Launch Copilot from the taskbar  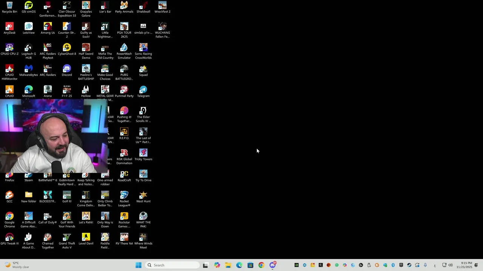point(217,265)
